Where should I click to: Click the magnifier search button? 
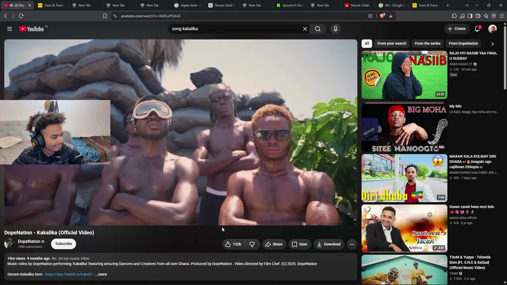tap(318, 29)
